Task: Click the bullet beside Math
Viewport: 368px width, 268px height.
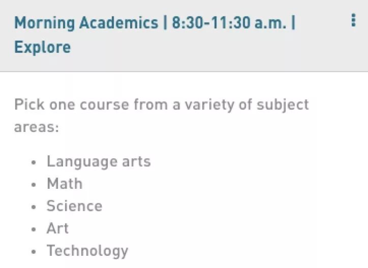Action: [34, 185]
